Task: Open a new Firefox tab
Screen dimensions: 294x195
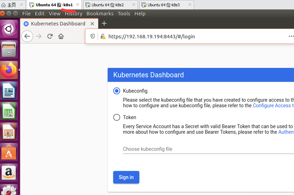Action: click(x=104, y=23)
